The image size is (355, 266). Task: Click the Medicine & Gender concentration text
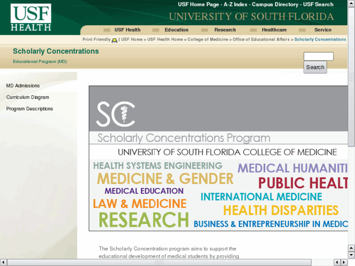click(x=165, y=179)
